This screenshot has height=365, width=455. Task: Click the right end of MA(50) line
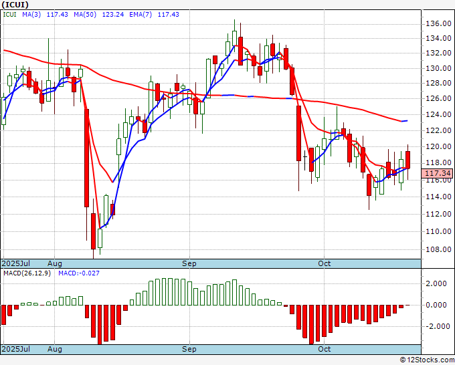pos(407,120)
